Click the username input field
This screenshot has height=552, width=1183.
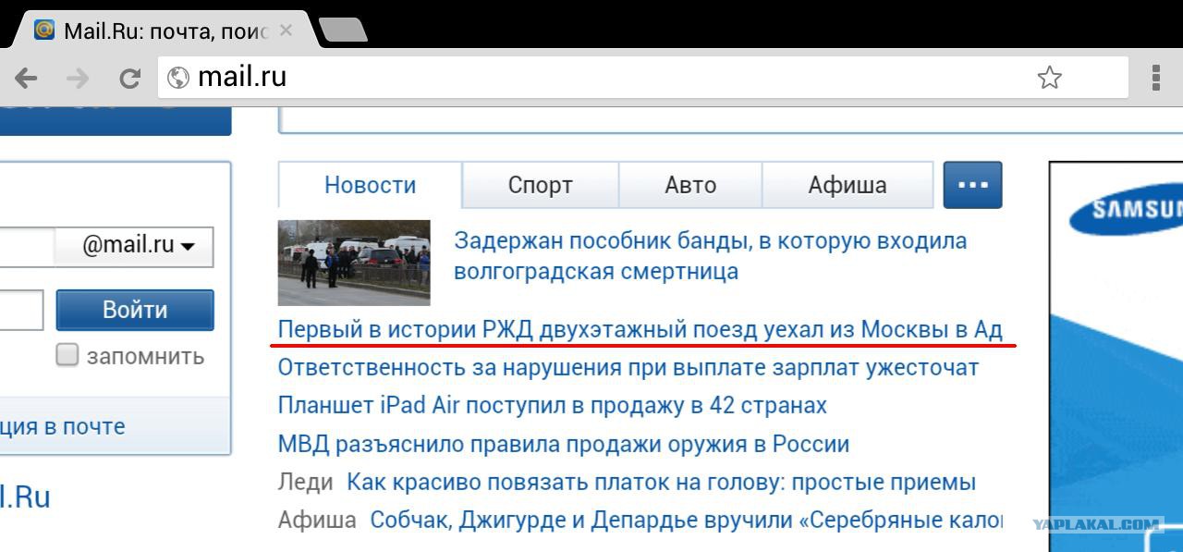[28, 247]
